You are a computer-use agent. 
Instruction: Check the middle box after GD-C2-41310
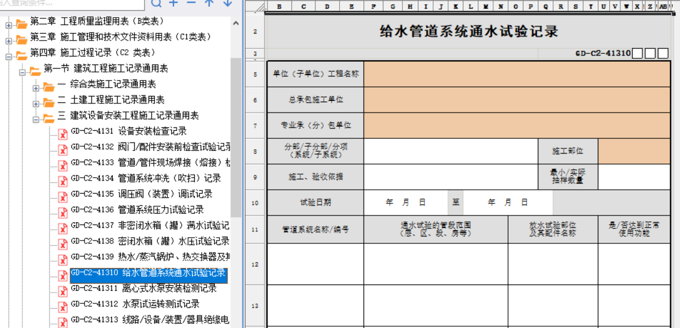point(650,54)
